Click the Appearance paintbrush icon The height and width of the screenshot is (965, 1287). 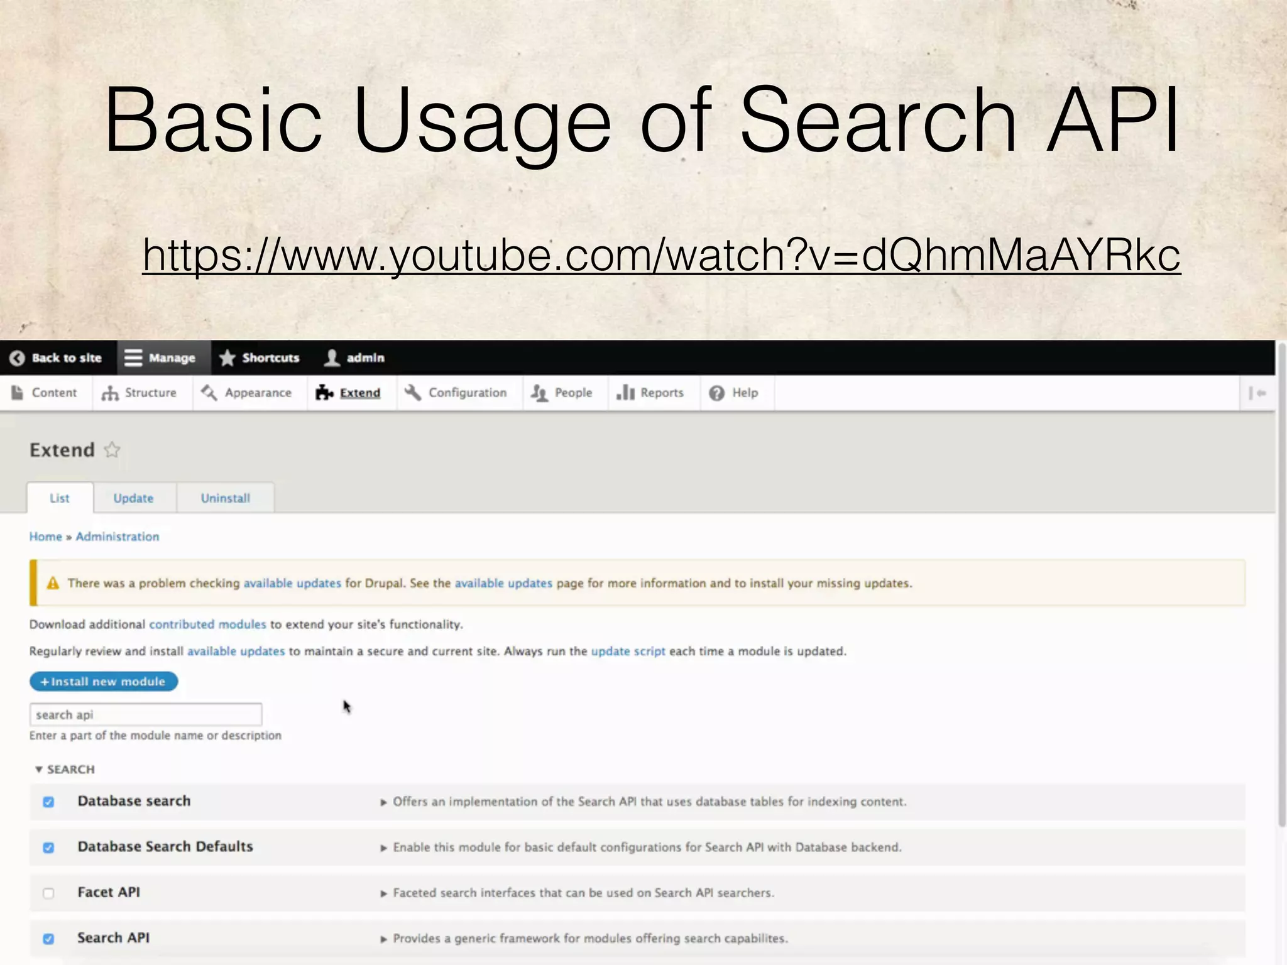209,393
